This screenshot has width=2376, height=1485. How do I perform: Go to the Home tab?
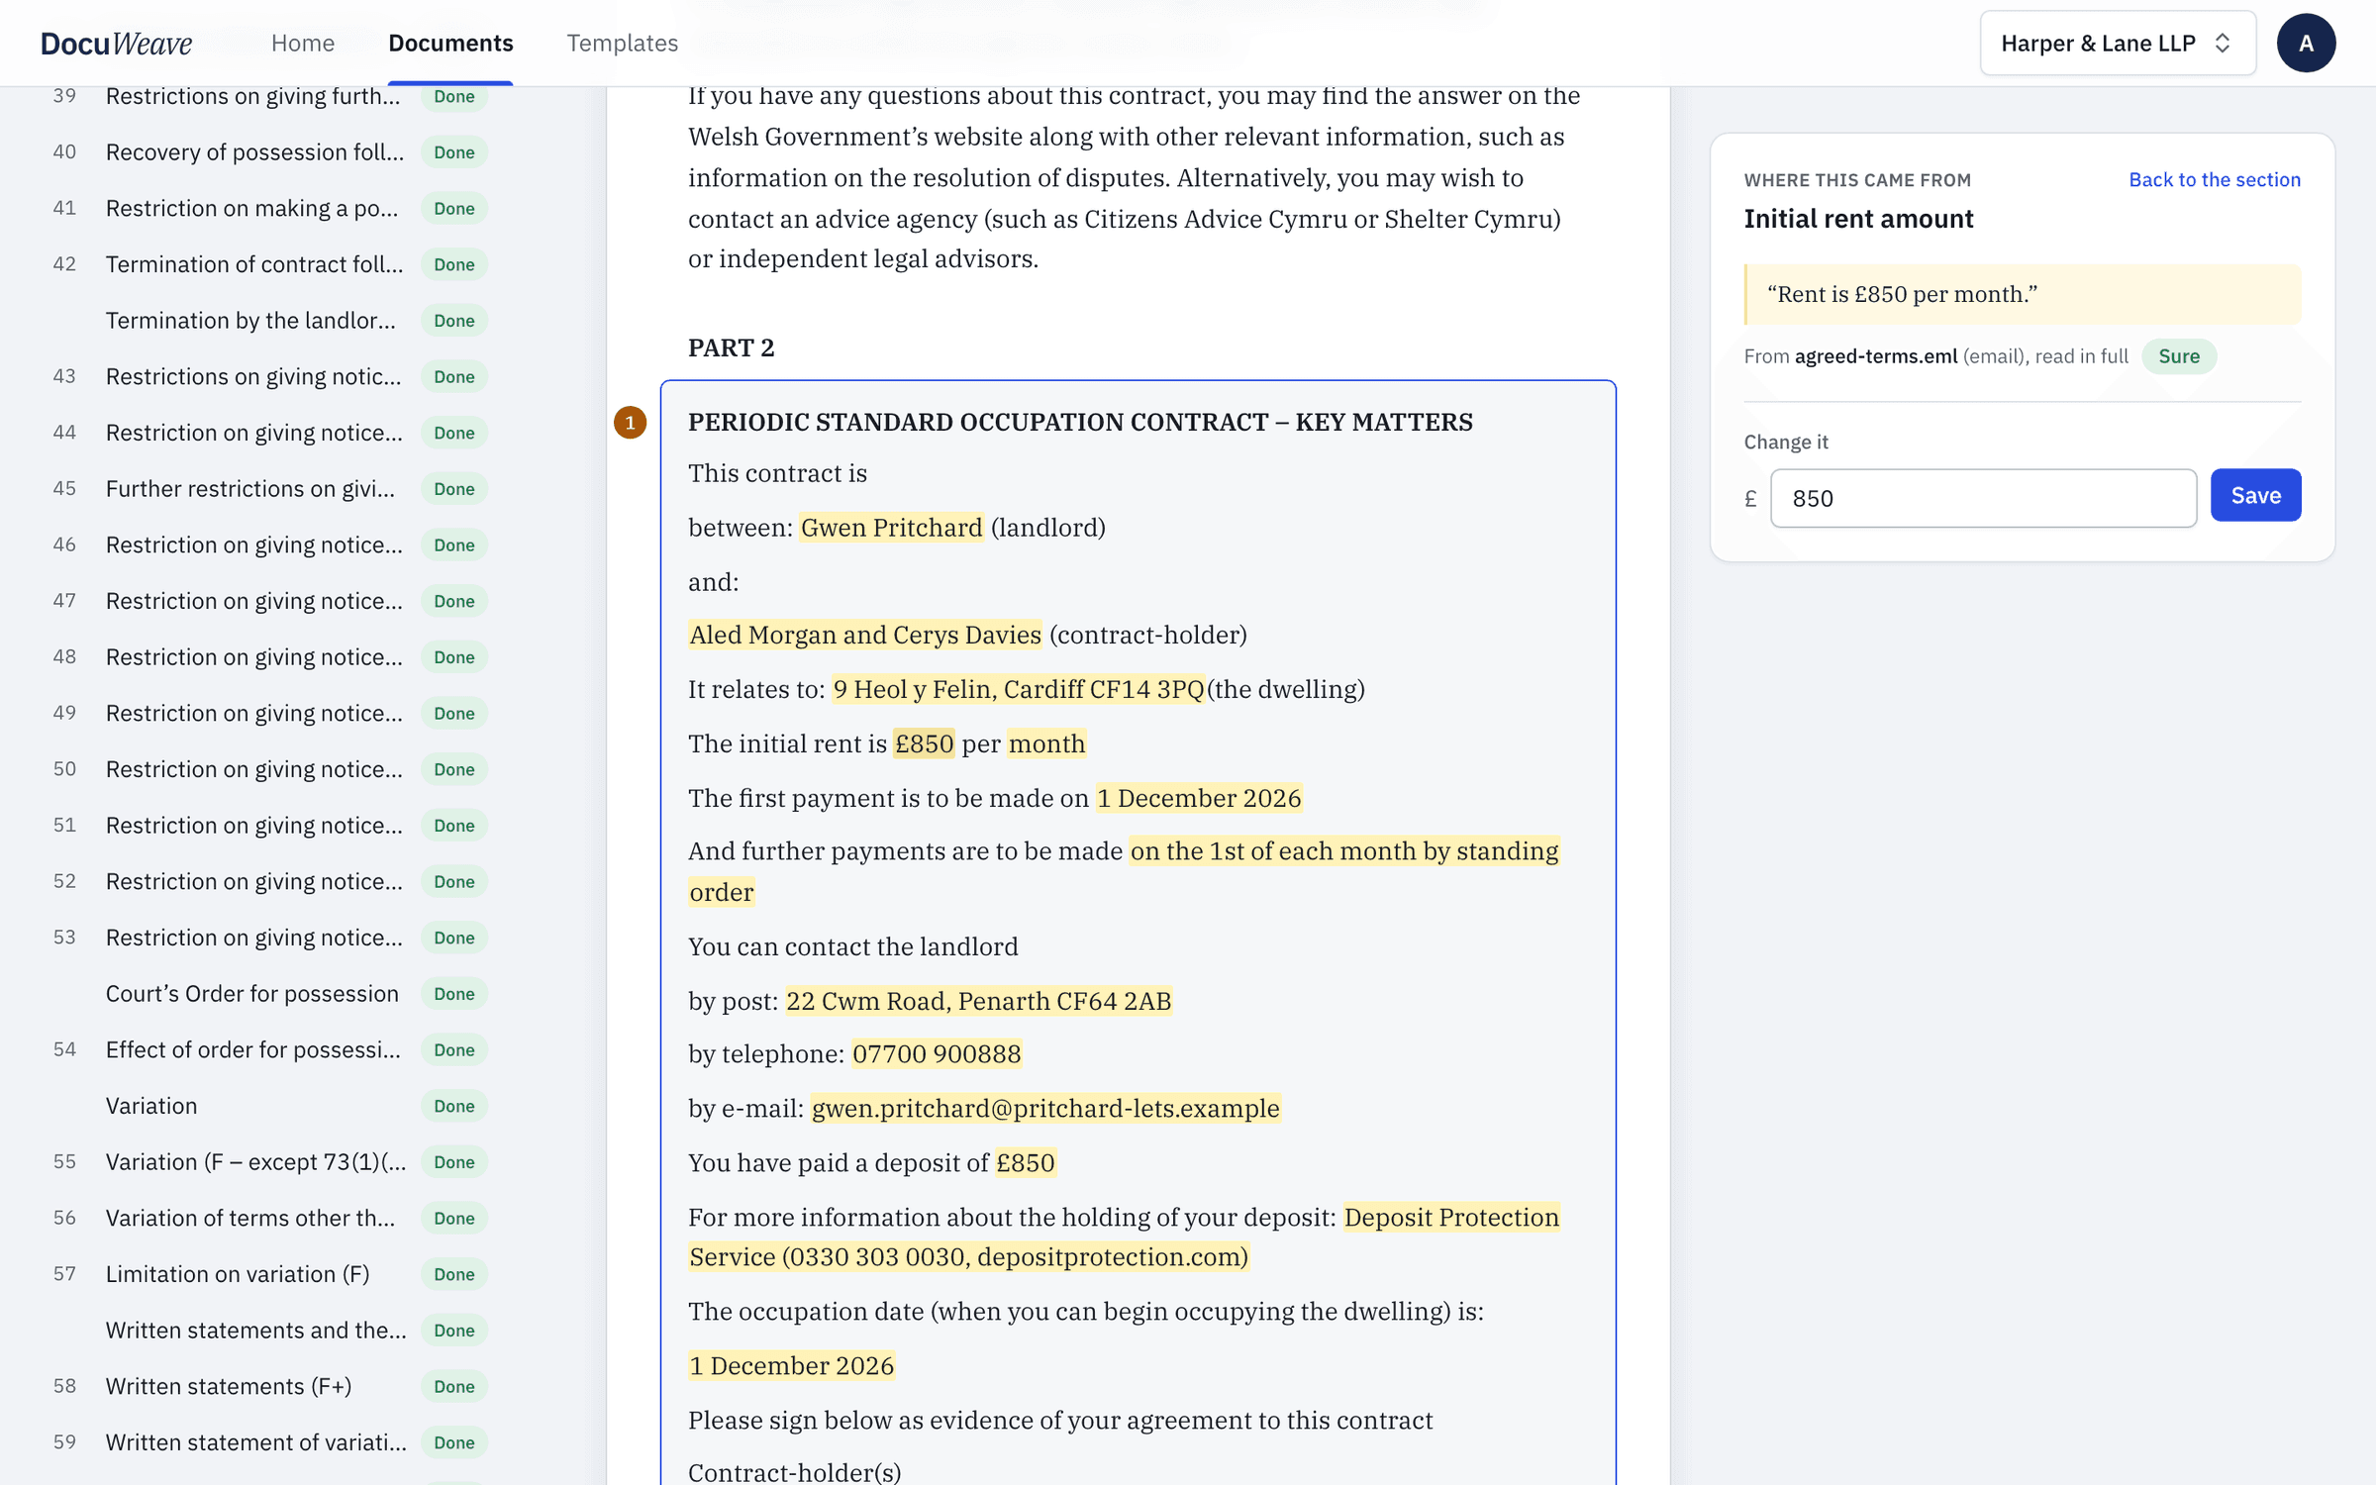(303, 44)
